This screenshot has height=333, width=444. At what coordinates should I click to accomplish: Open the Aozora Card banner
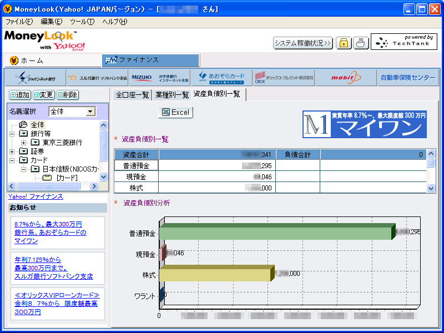click(x=221, y=78)
